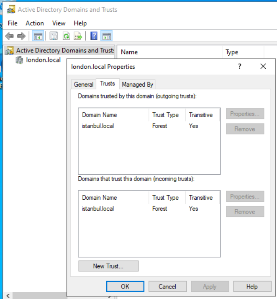Click the Forward arrow toolbar icon

tap(21, 36)
